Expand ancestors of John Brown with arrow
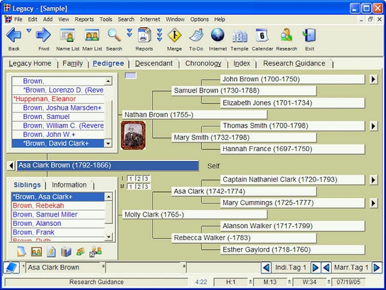Image resolution: width=386 pixels, height=290 pixels. [373, 79]
